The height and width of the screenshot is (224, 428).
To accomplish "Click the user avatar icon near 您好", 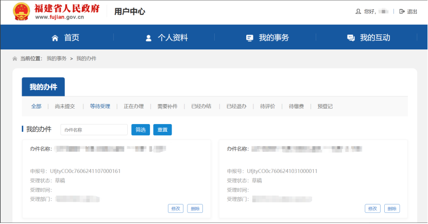I will tap(358, 11).
